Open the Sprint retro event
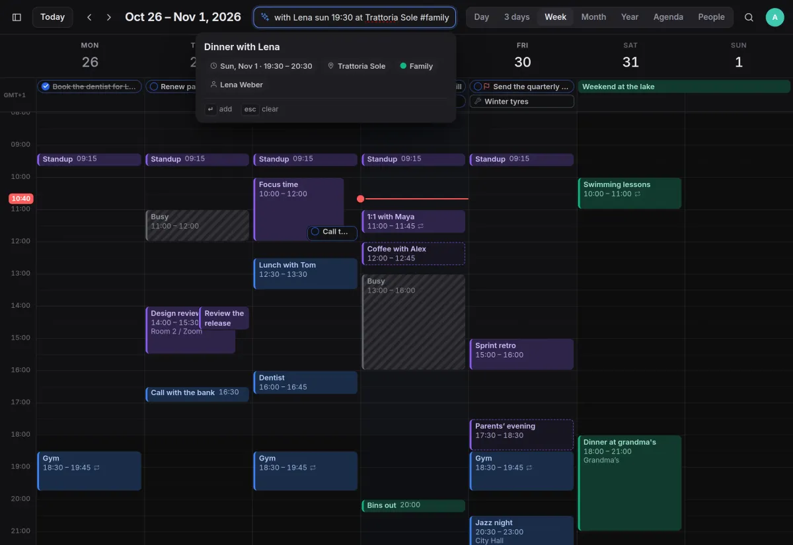This screenshot has width=793, height=545. click(x=521, y=354)
